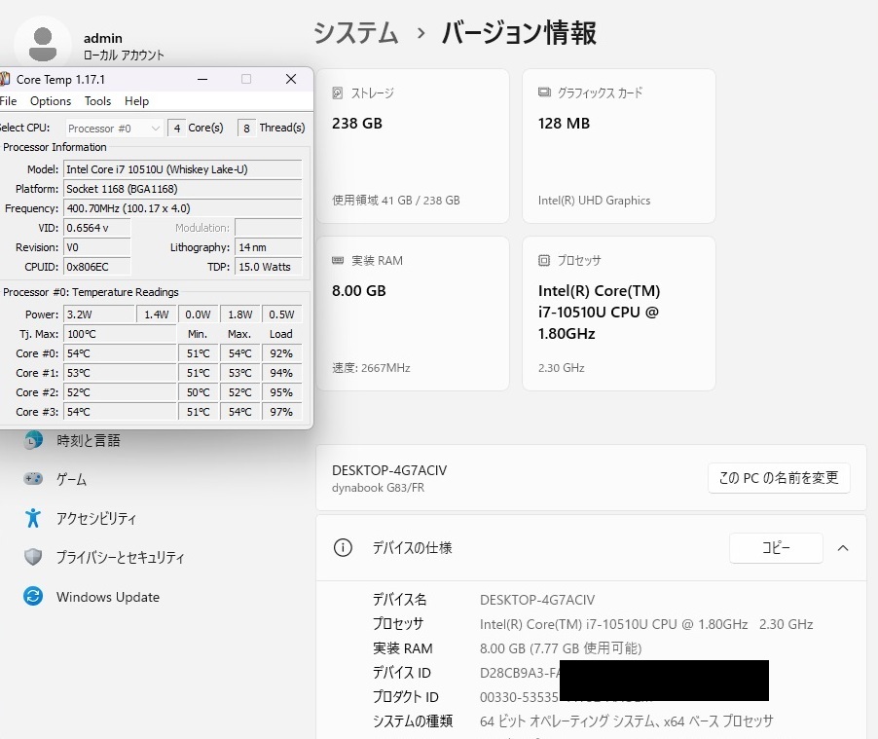Open アクセシビリティ settings page
Viewport: 878px width, 739px height.
95,518
